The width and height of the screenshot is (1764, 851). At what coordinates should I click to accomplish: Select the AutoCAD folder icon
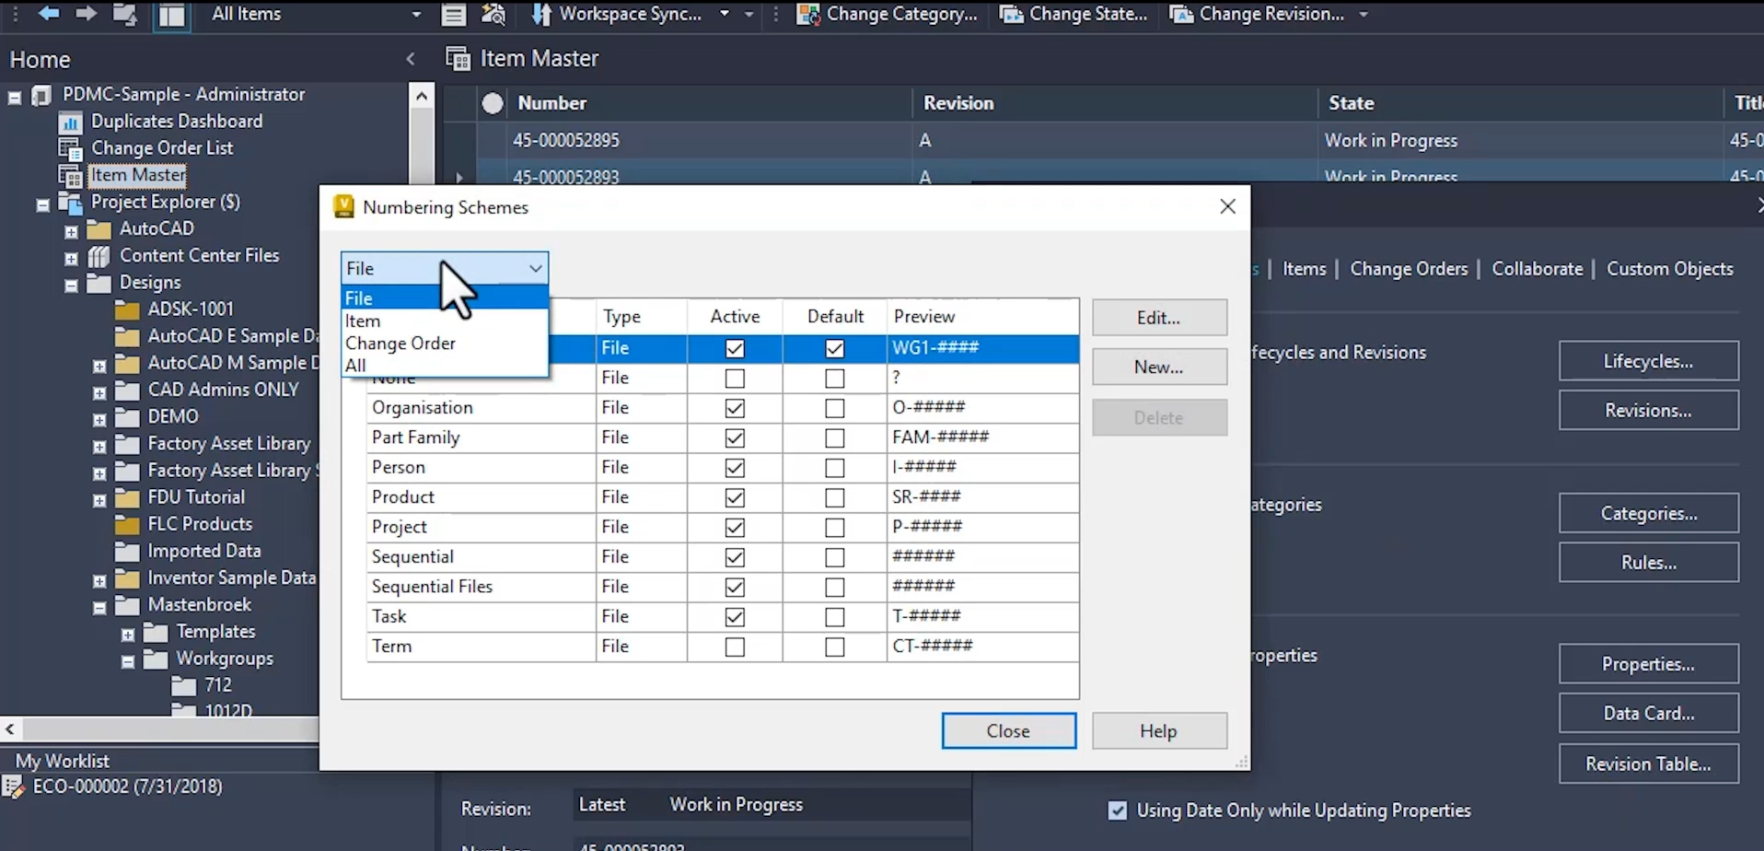pyautogui.click(x=99, y=228)
